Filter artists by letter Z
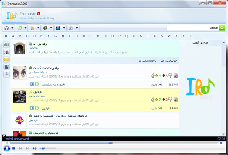Screen dimensions: 228x155 [x=190, y=36]
